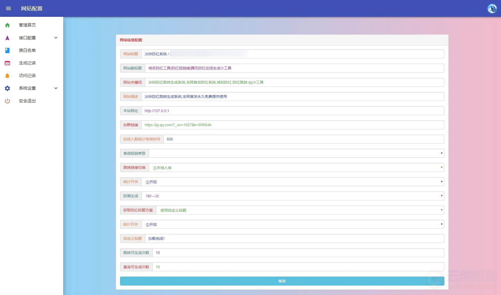The image size is (501, 295).
Task: Open 访问记录 sidebar item
Action: (32, 76)
